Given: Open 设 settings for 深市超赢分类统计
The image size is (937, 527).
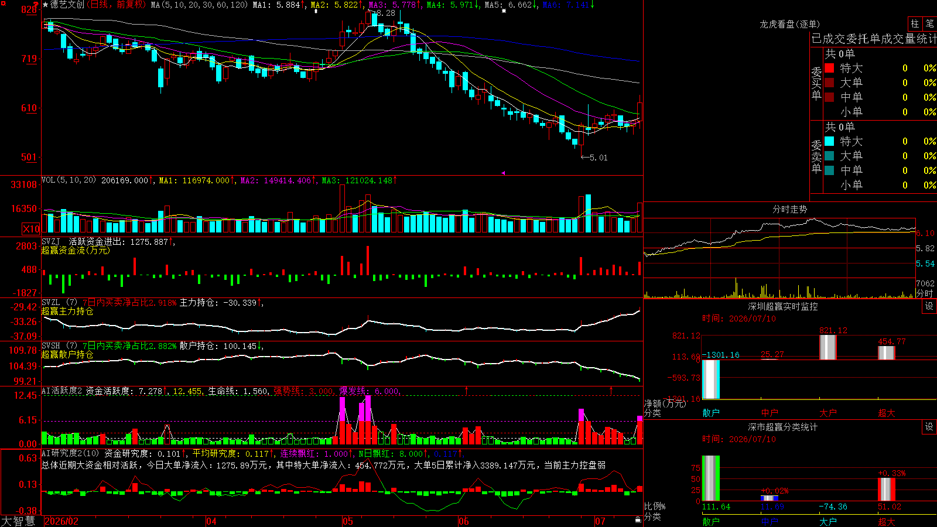Looking at the screenshot, I should [929, 427].
